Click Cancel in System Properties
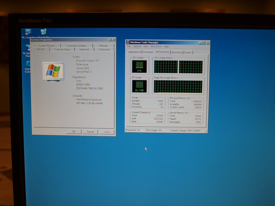This screenshot has width=275, height=206. [90, 132]
